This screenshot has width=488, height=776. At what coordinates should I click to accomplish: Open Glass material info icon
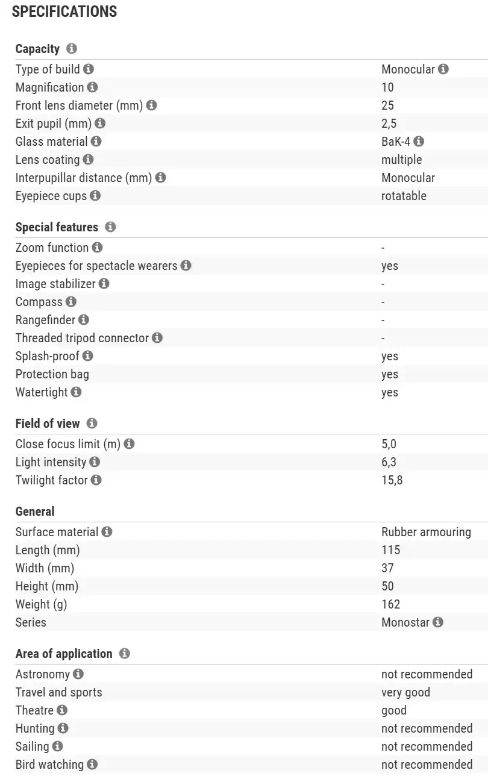coord(96,142)
